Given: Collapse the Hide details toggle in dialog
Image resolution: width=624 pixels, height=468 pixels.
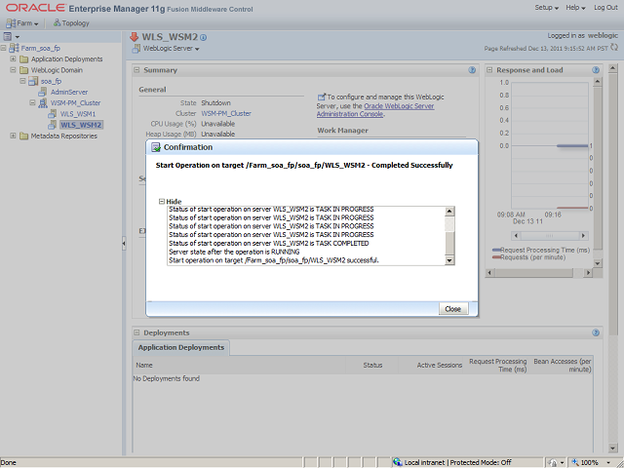Looking at the screenshot, I should tap(163, 202).
